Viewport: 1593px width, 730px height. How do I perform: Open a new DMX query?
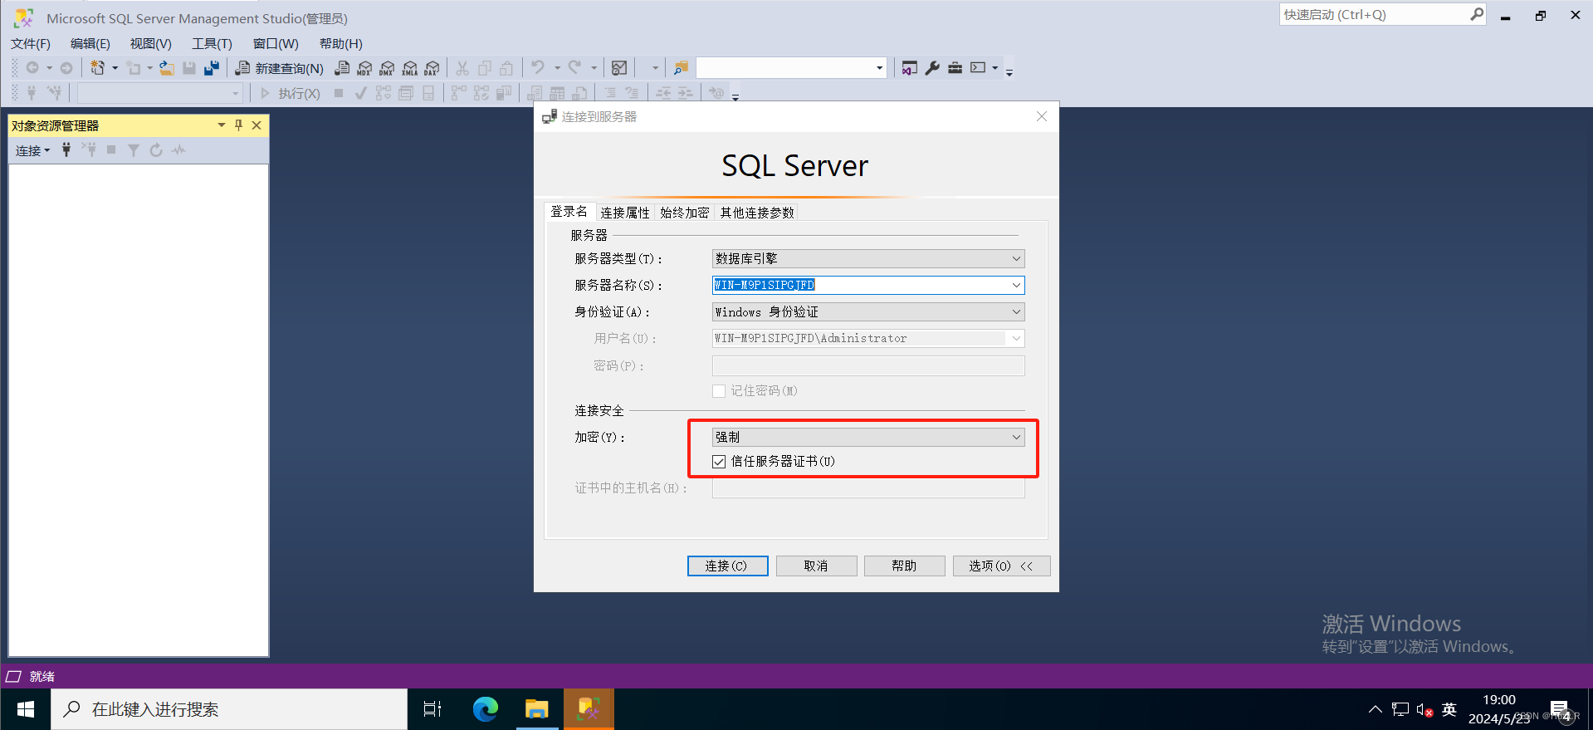(x=387, y=68)
